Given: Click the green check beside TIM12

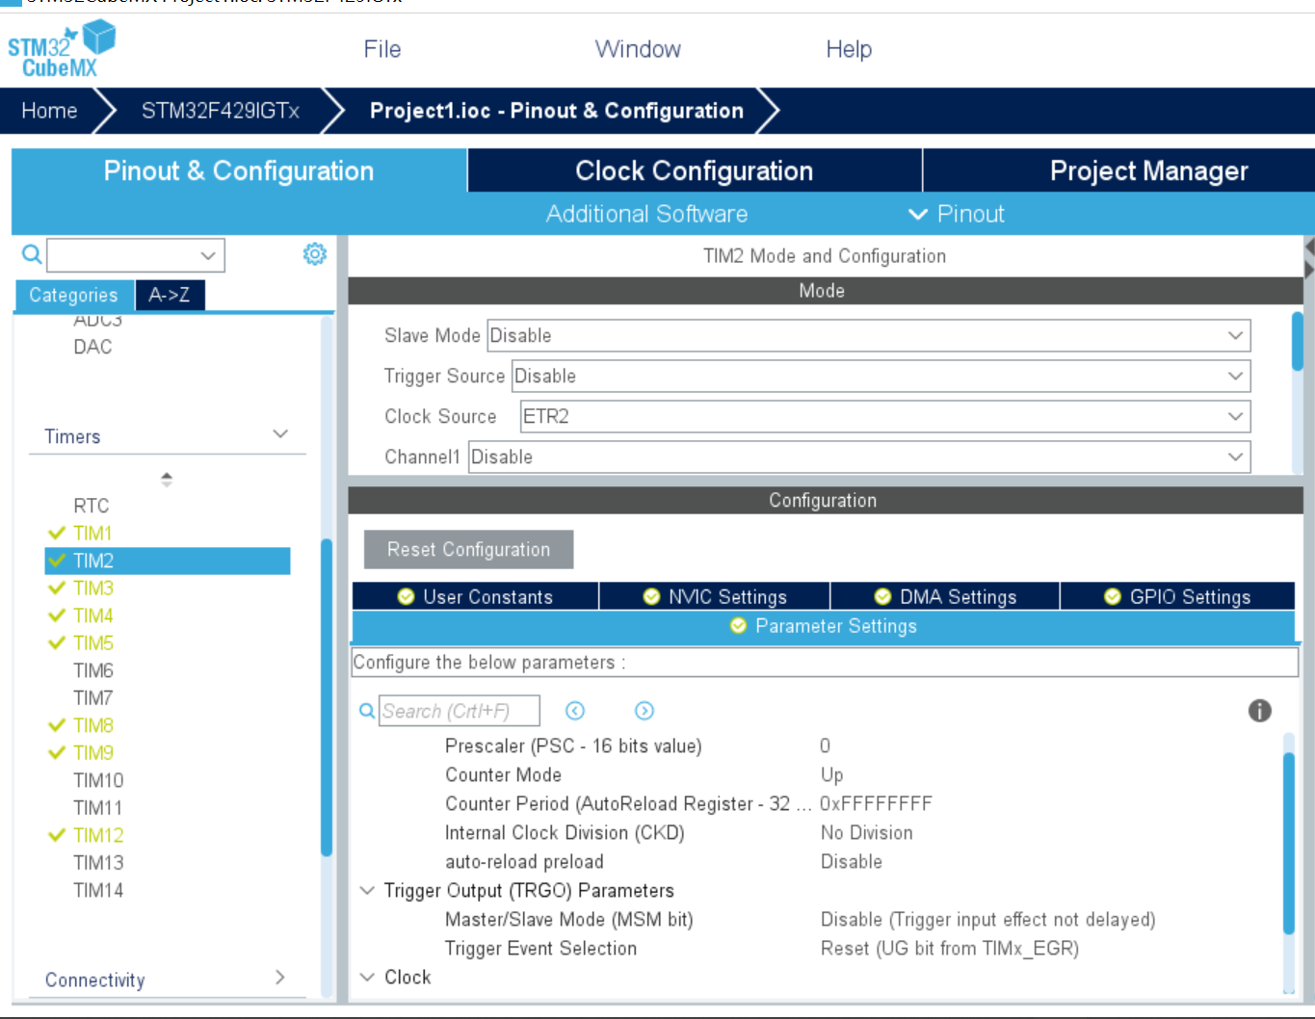Looking at the screenshot, I should pyautogui.click(x=57, y=835).
